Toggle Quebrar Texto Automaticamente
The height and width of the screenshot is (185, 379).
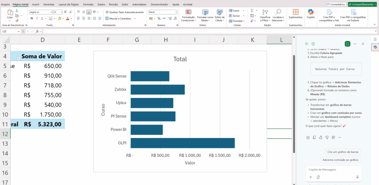(124, 12)
